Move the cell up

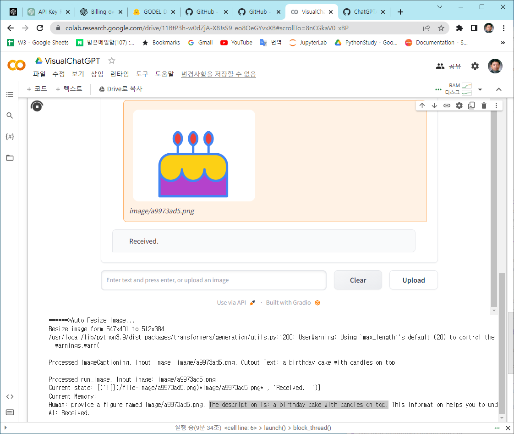point(422,105)
